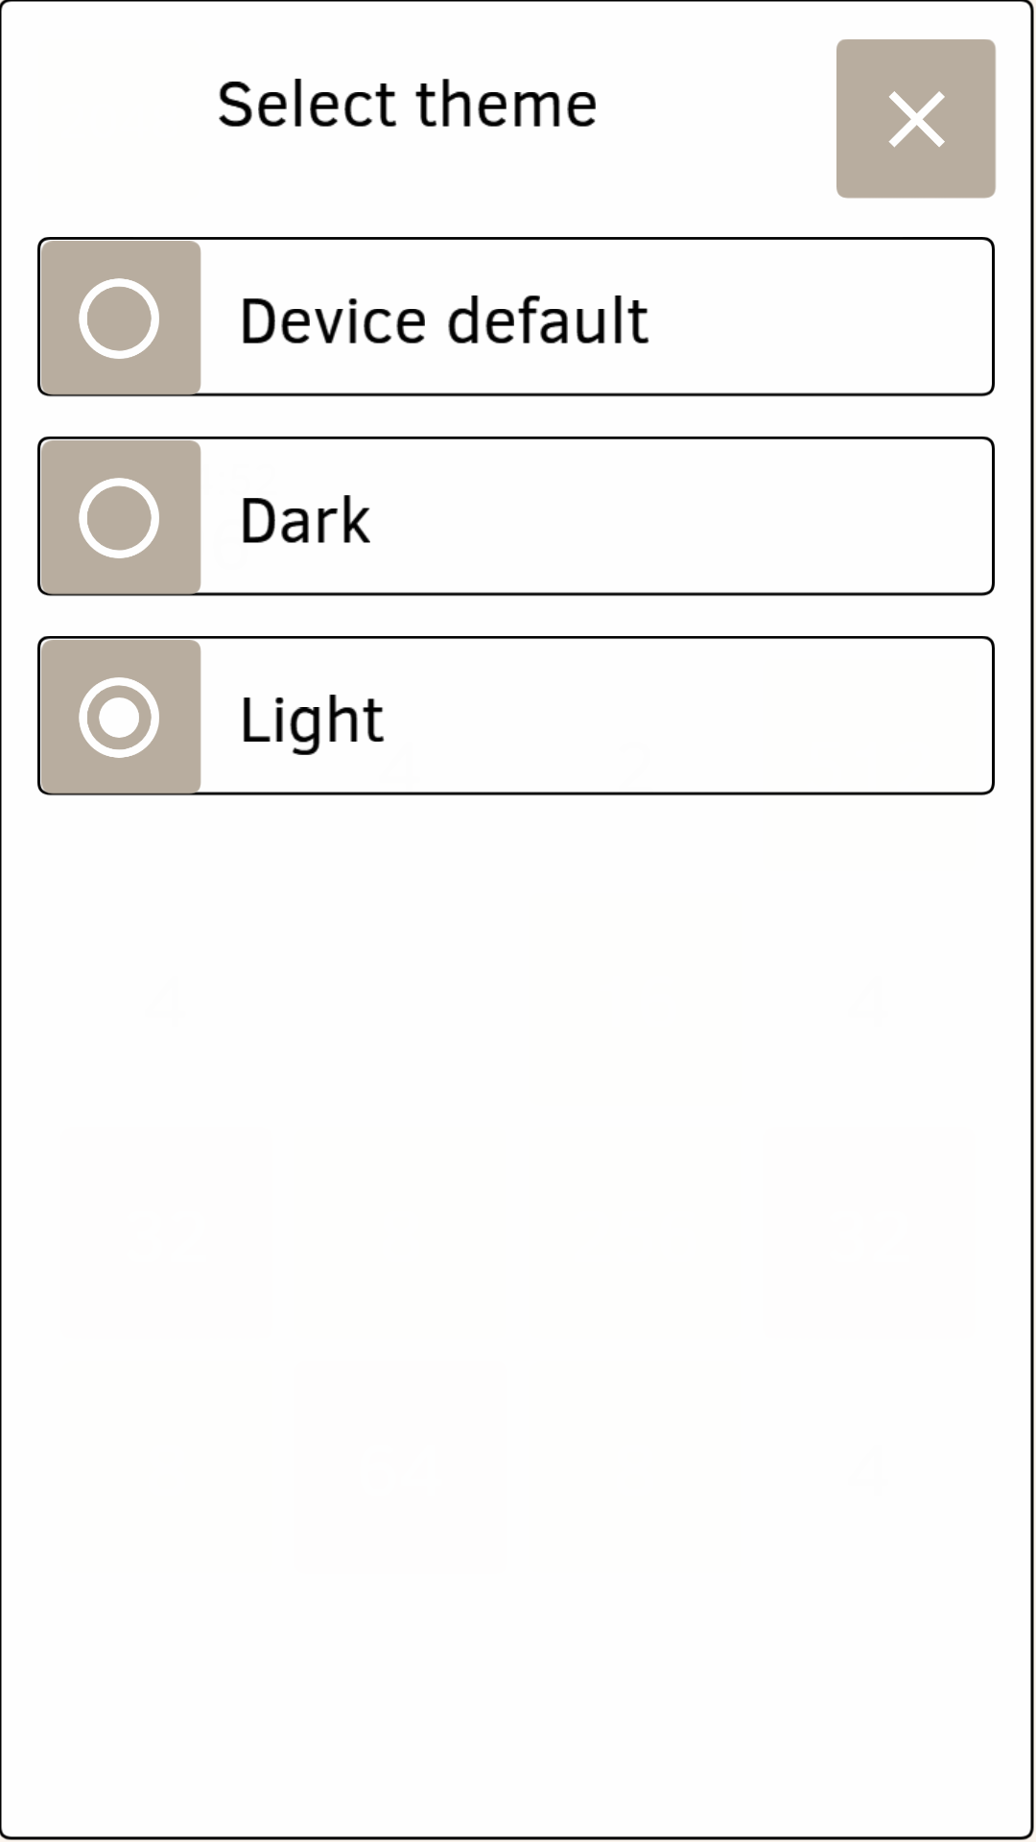Choose the Device default theme row
The height and width of the screenshot is (1842, 1036).
pos(516,317)
